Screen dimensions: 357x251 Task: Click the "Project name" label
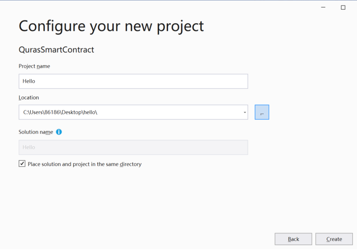[34, 66]
